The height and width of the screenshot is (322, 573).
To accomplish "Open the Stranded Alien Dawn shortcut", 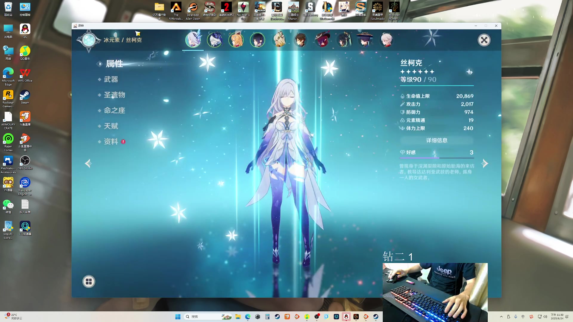I will [193, 11].
